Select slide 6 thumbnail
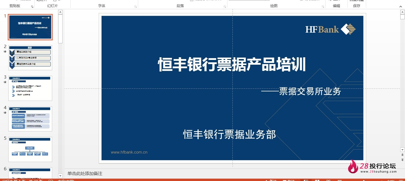This screenshot has height=181, width=405. pos(30,173)
